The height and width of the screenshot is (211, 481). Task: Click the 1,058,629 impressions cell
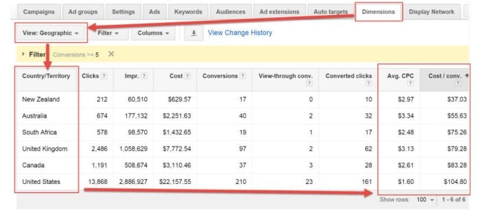tap(133, 149)
